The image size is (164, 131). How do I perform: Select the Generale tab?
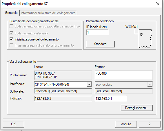click(11, 13)
